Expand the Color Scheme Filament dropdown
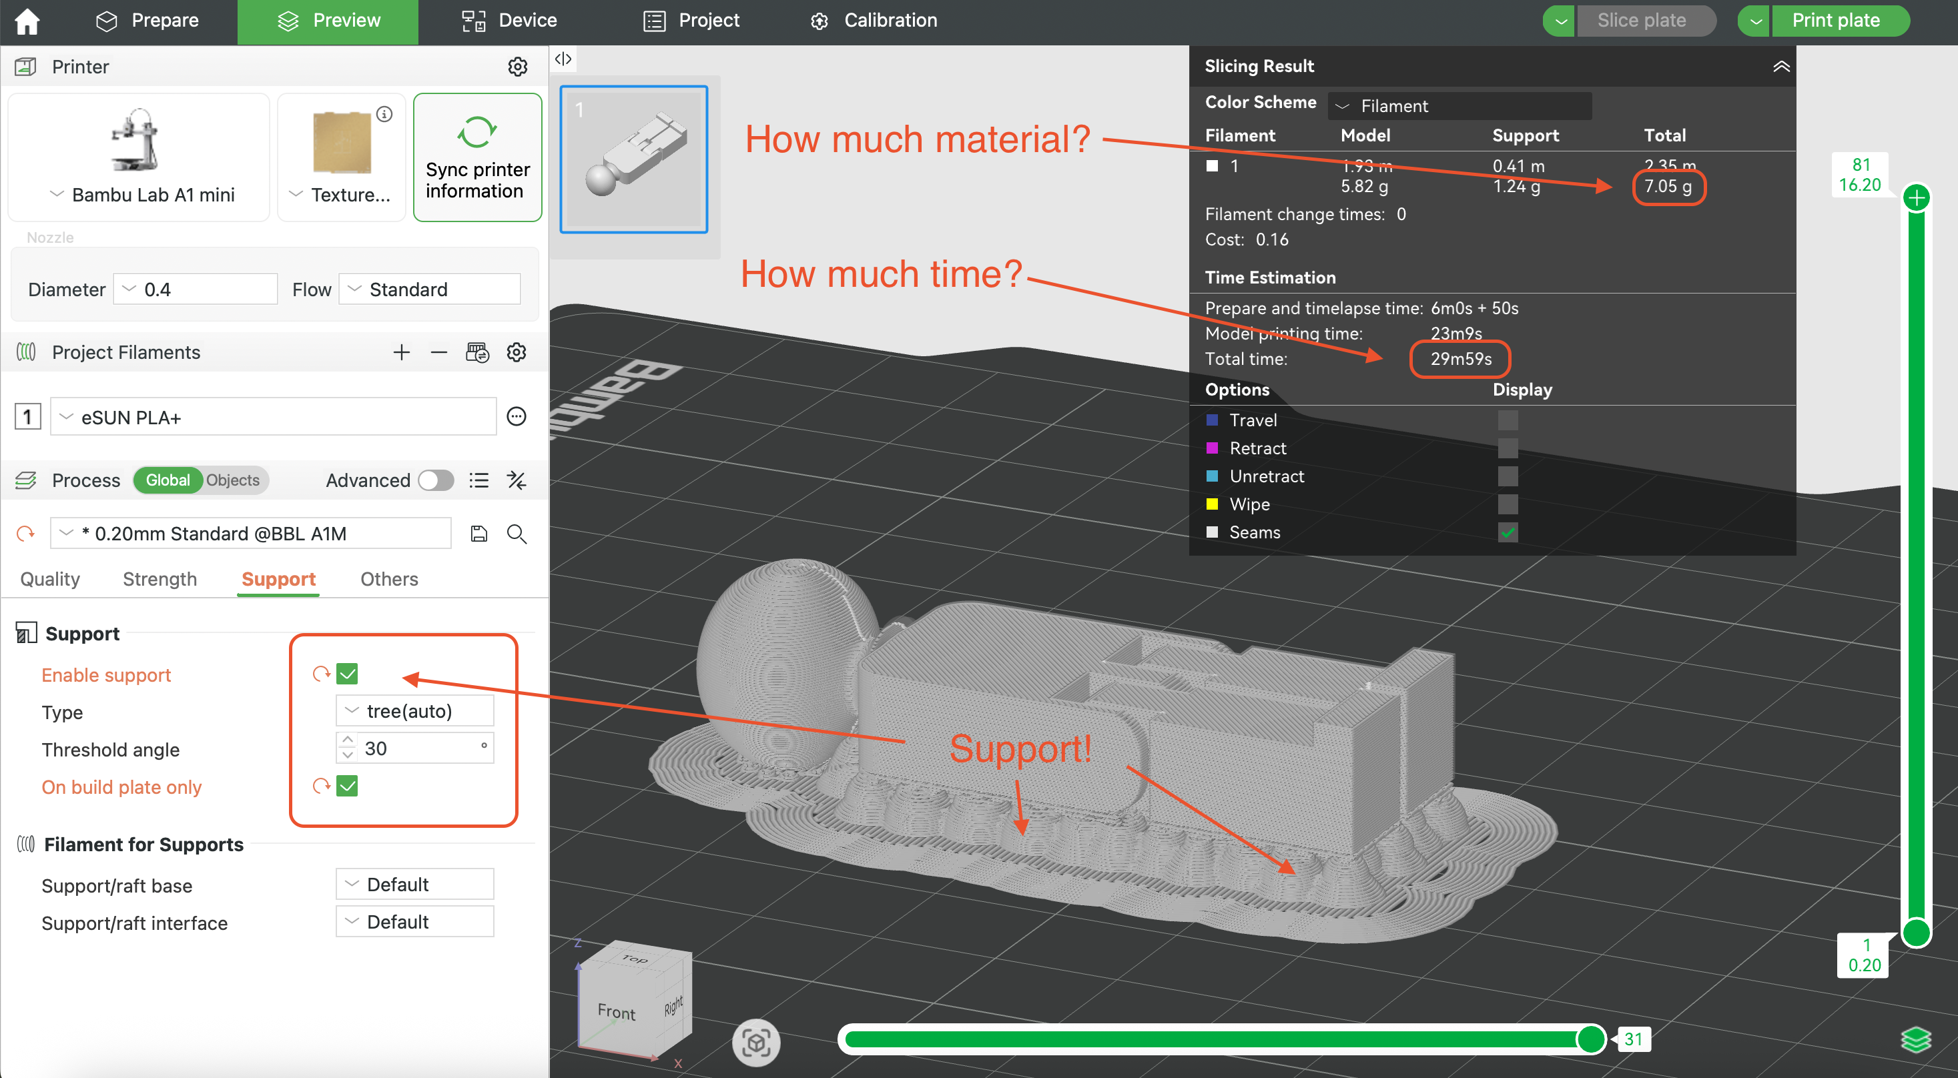1958x1078 pixels. (x=1459, y=105)
